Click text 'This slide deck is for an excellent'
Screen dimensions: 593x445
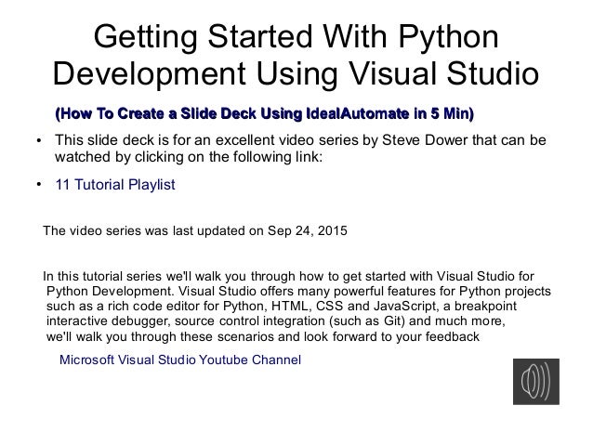pyautogui.click(x=165, y=140)
